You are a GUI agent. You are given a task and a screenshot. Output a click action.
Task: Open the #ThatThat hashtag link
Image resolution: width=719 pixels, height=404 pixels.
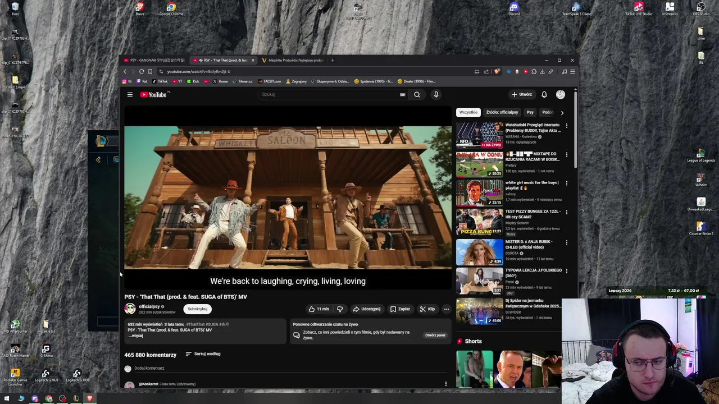195,324
